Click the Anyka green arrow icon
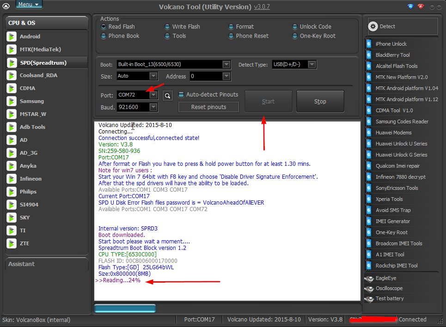The width and height of the screenshot is (446, 327). 12,166
